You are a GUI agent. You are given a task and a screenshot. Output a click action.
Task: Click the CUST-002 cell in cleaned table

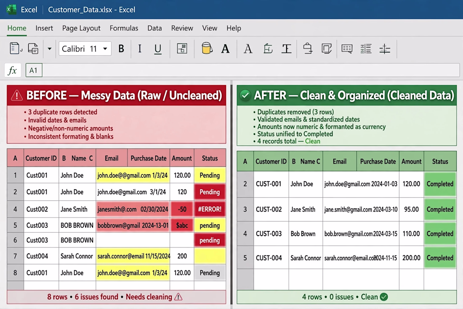pos(271,210)
